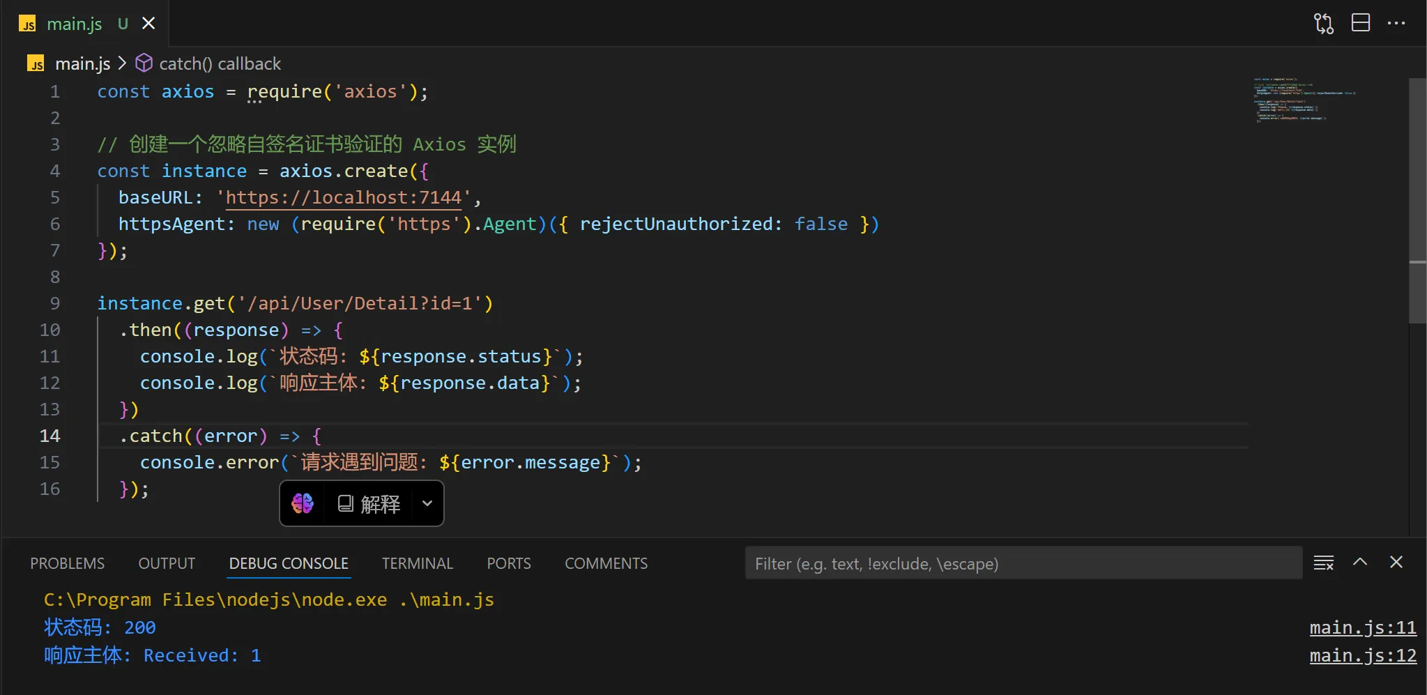This screenshot has height=695, width=1427.
Task: Clear the debug console output
Action: click(x=1323, y=563)
